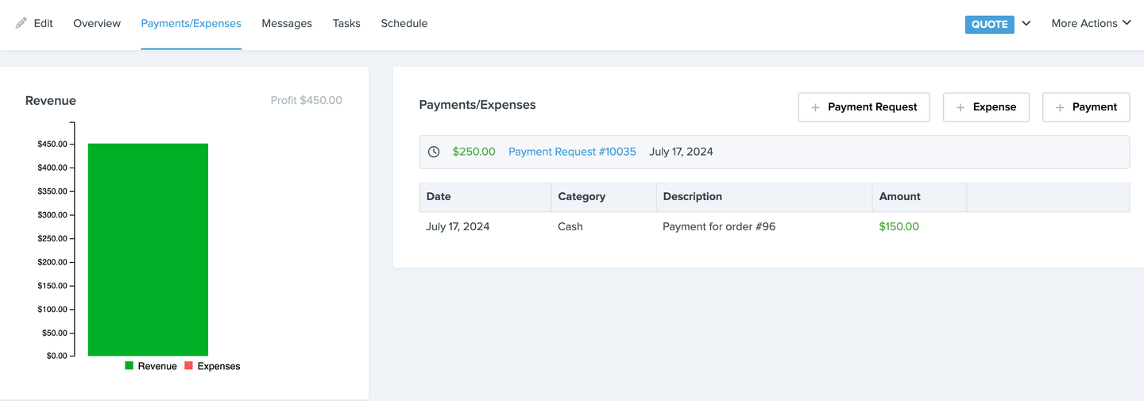Add a new Payment Request

click(864, 107)
